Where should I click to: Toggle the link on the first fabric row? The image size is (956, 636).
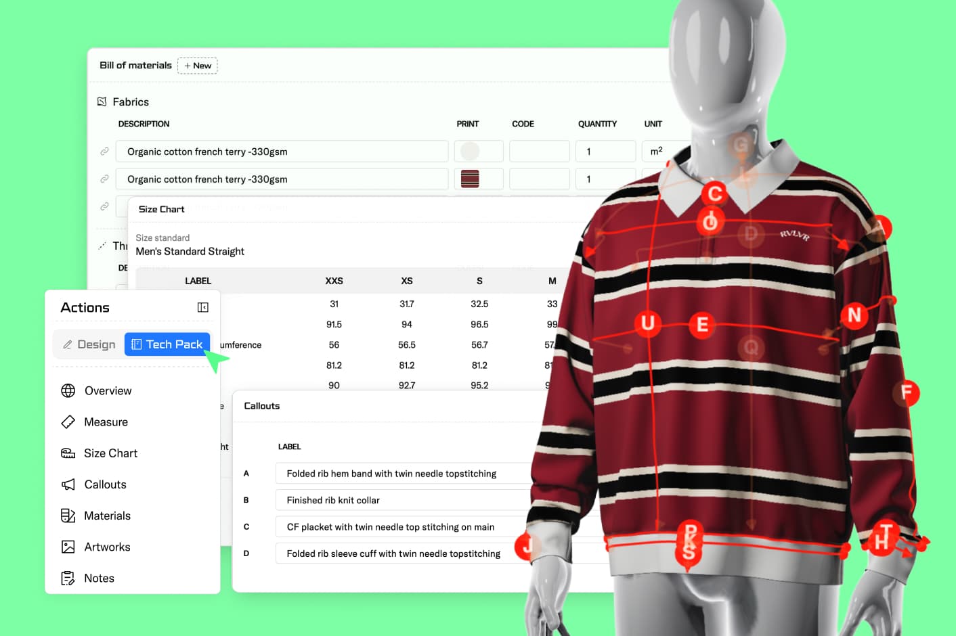(x=105, y=151)
